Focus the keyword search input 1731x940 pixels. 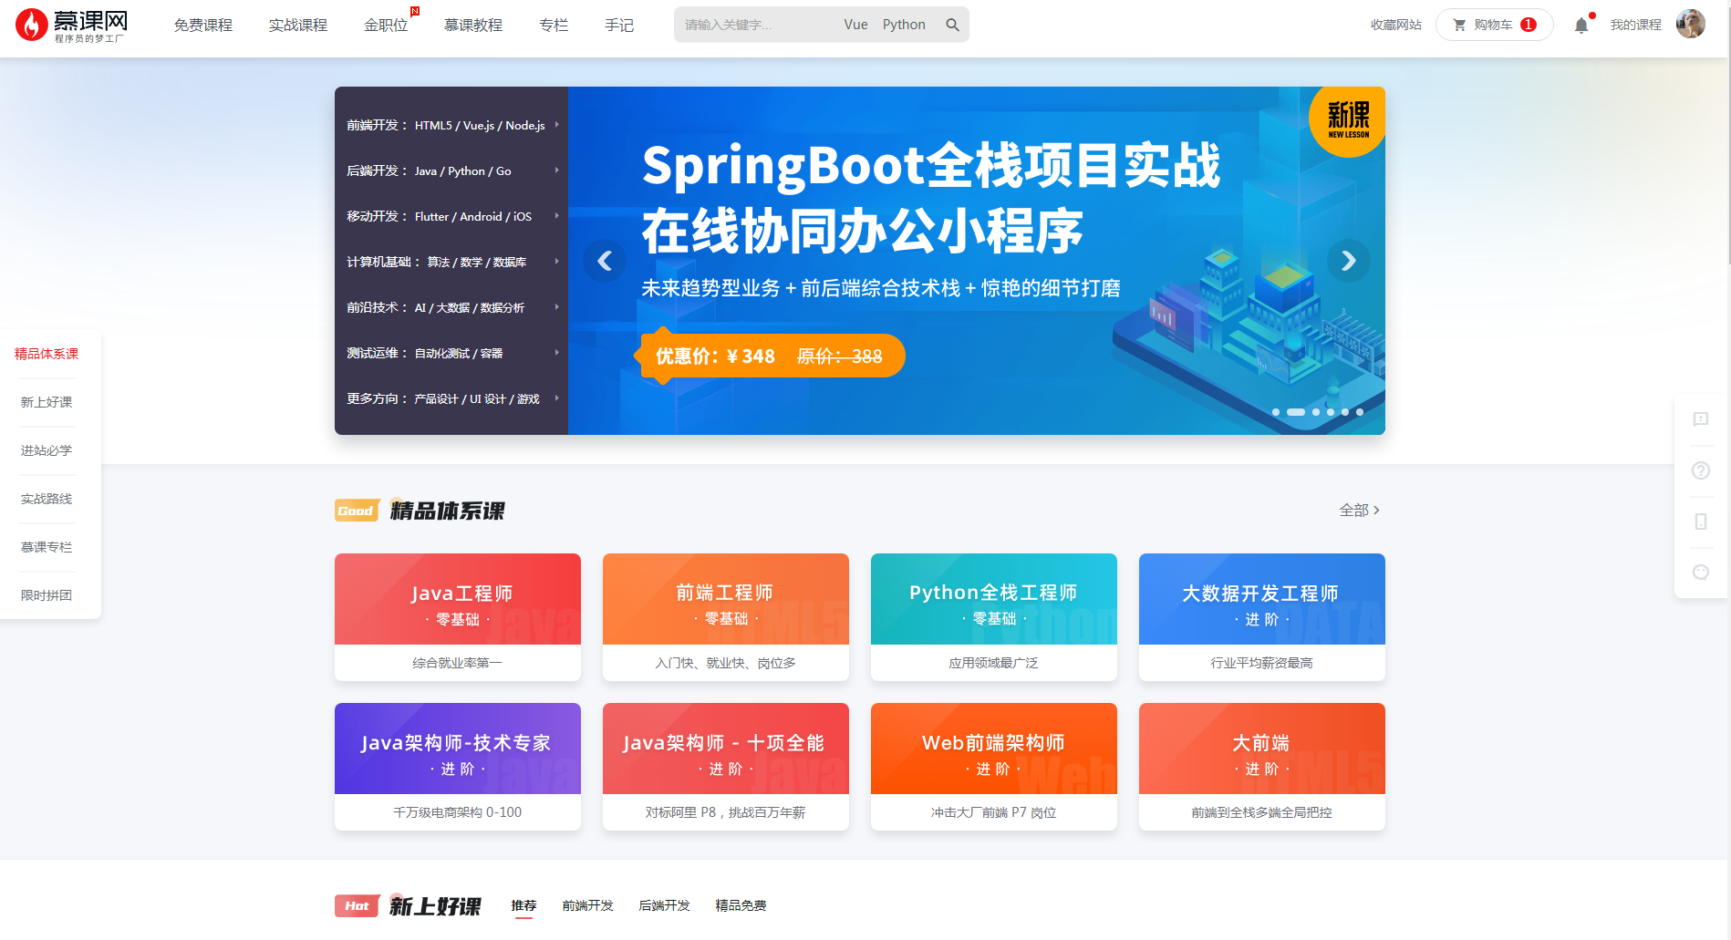pyautogui.click(x=757, y=25)
